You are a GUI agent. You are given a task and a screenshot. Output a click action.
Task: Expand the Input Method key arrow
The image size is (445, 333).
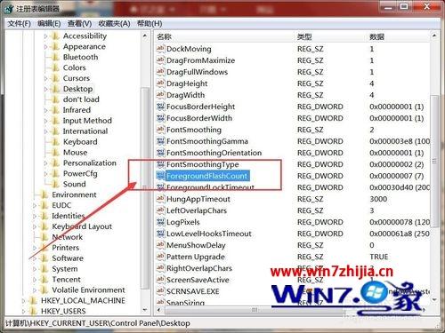click(x=45, y=121)
